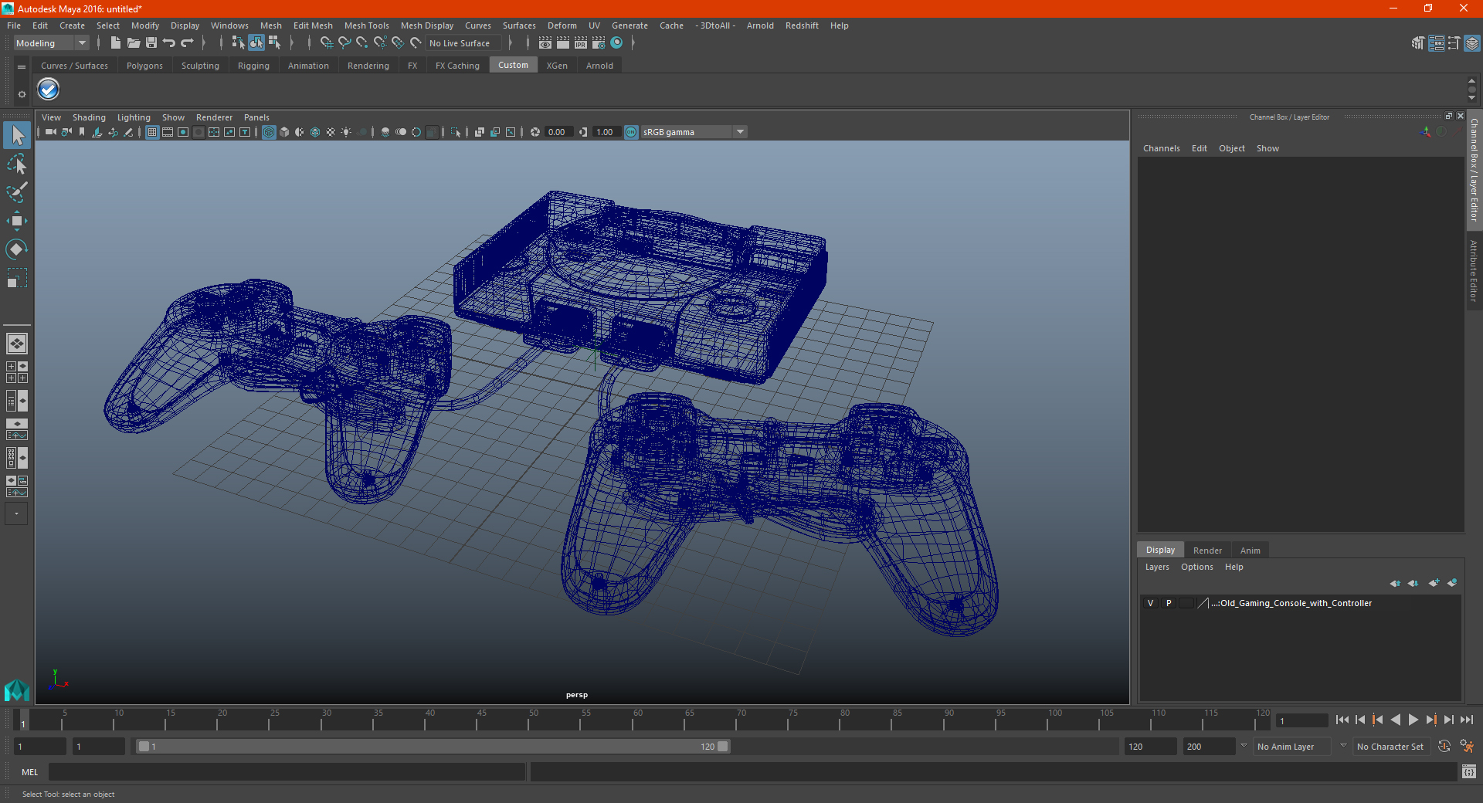Move selected layer up
This screenshot has height=803, width=1483.
click(1395, 583)
